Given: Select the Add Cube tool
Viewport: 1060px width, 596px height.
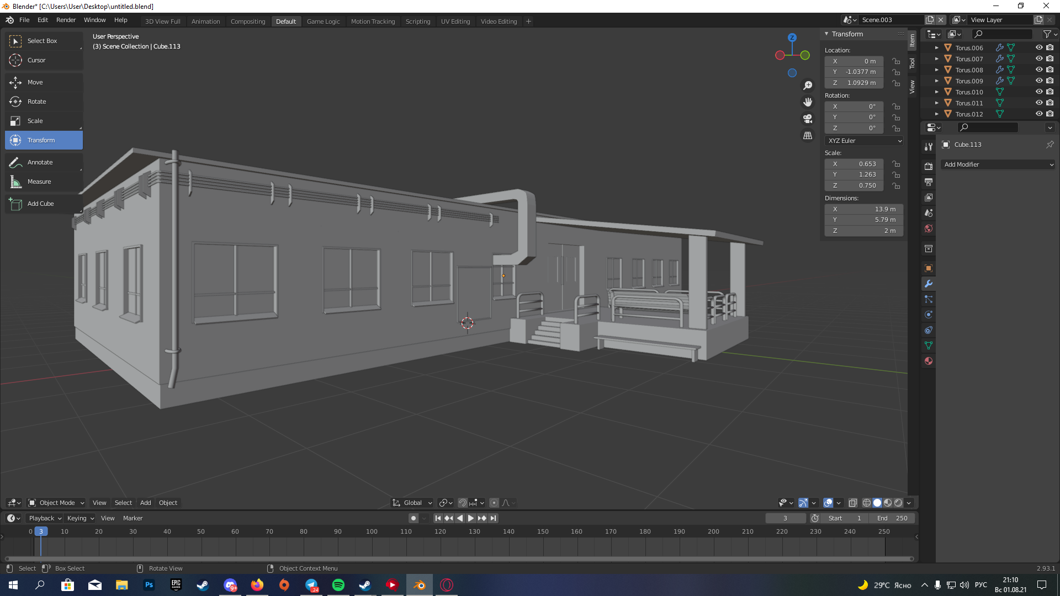Looking at the screenshot, I should [40, 204].
